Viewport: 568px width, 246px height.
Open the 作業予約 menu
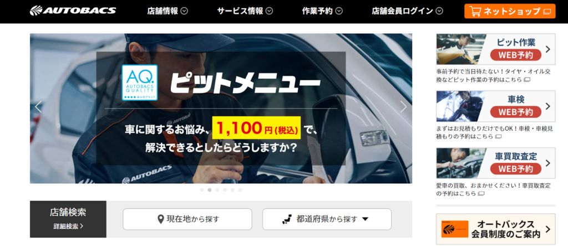click(x=322, y=11)
